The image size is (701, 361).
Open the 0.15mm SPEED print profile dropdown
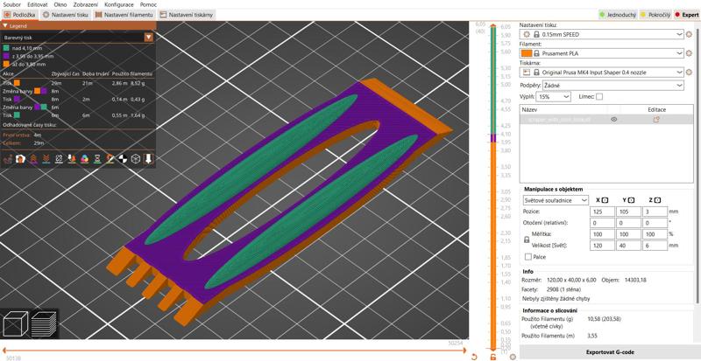pos(602,34)
